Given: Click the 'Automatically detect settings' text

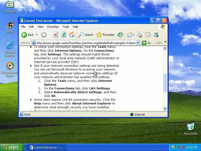Looking at the screenshot, I should coord(78,92).
